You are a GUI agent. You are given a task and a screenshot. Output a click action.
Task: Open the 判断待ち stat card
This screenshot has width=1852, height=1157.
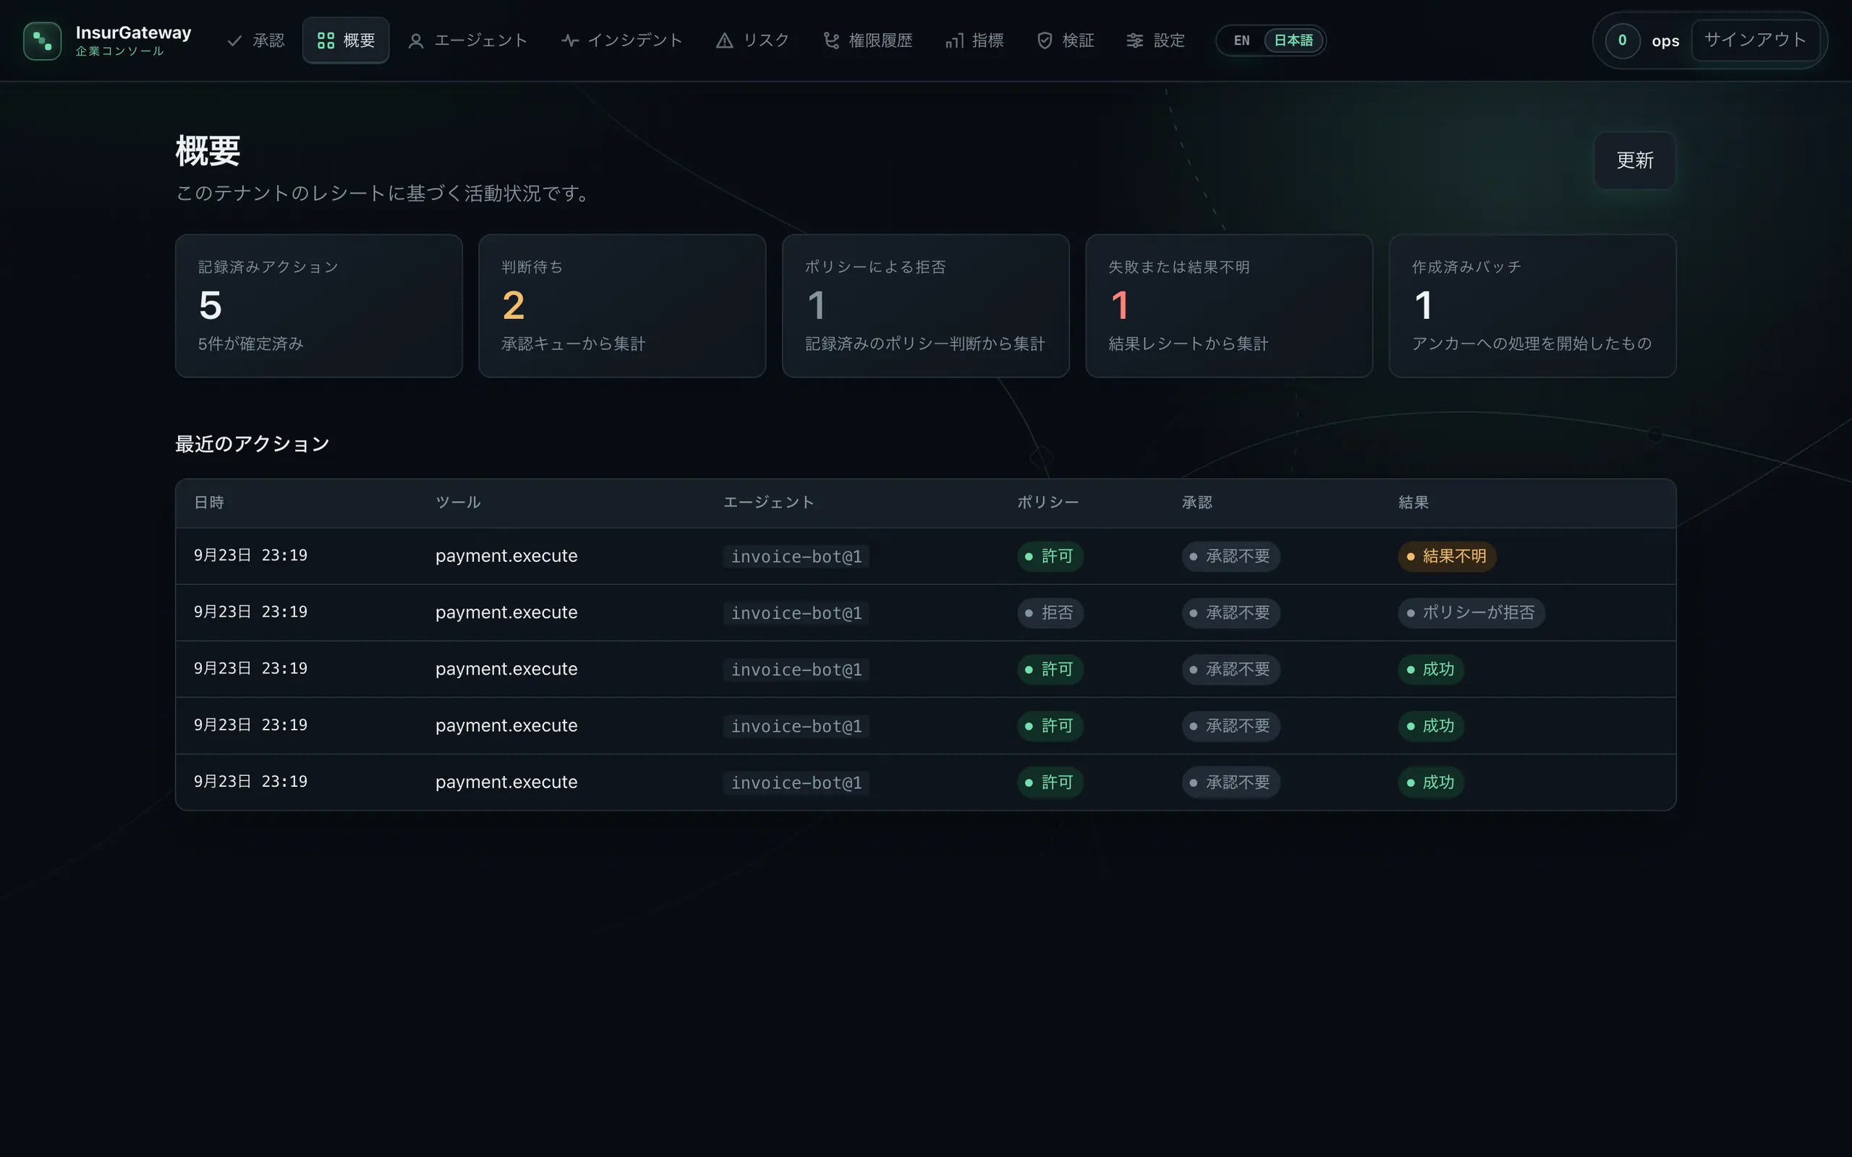pyautogui.click(x=622, y=305)
